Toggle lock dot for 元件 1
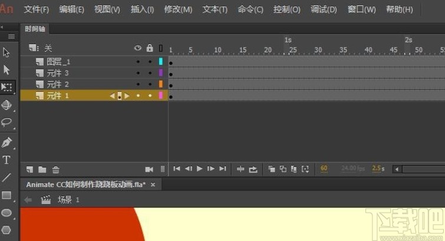Image resolution: width=445 pixels, height=241 pixels. pyautogui.click(x=150, y=96)
